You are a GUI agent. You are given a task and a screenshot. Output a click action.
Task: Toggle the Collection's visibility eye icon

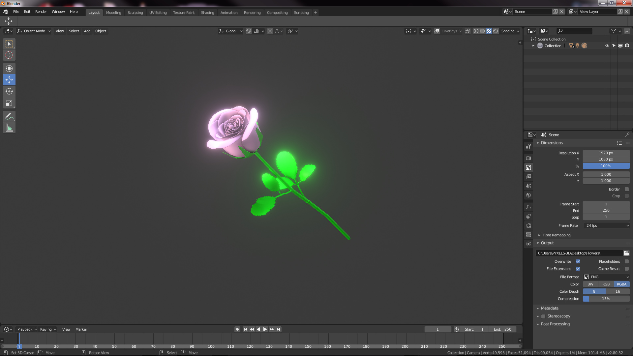tap(607, 45)
